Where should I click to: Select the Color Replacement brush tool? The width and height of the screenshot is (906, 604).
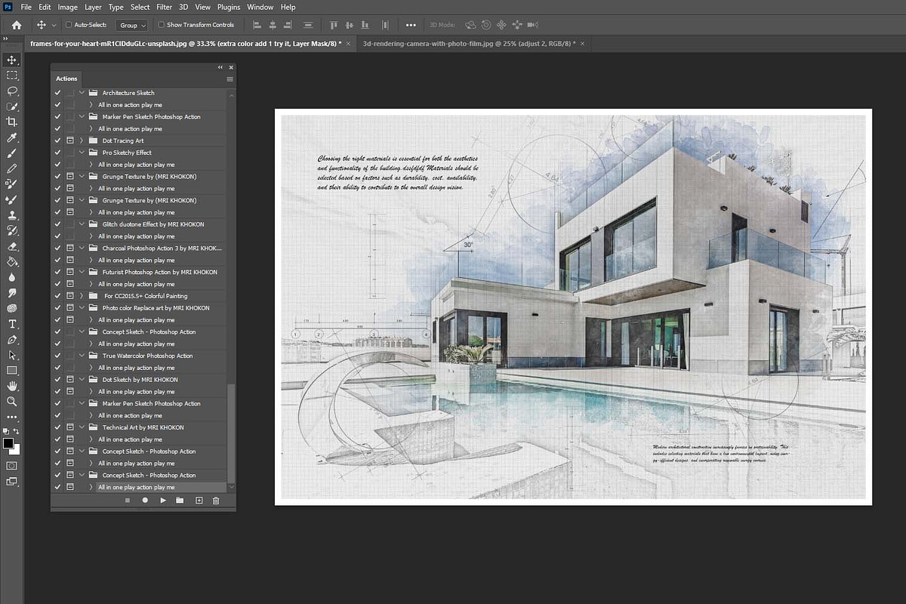point(11,183)
